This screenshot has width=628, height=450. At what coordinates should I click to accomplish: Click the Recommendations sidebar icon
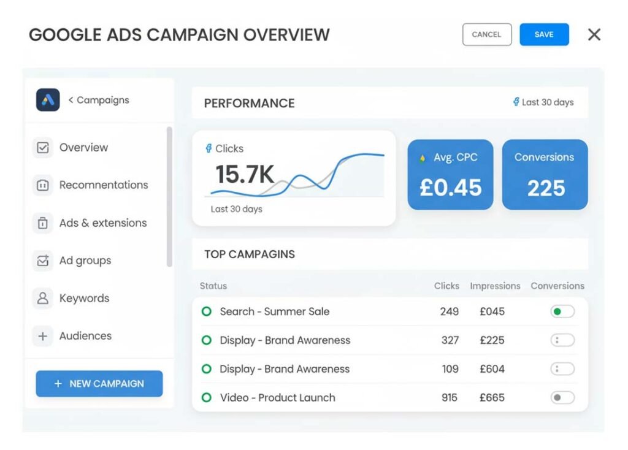coord(43,185)
